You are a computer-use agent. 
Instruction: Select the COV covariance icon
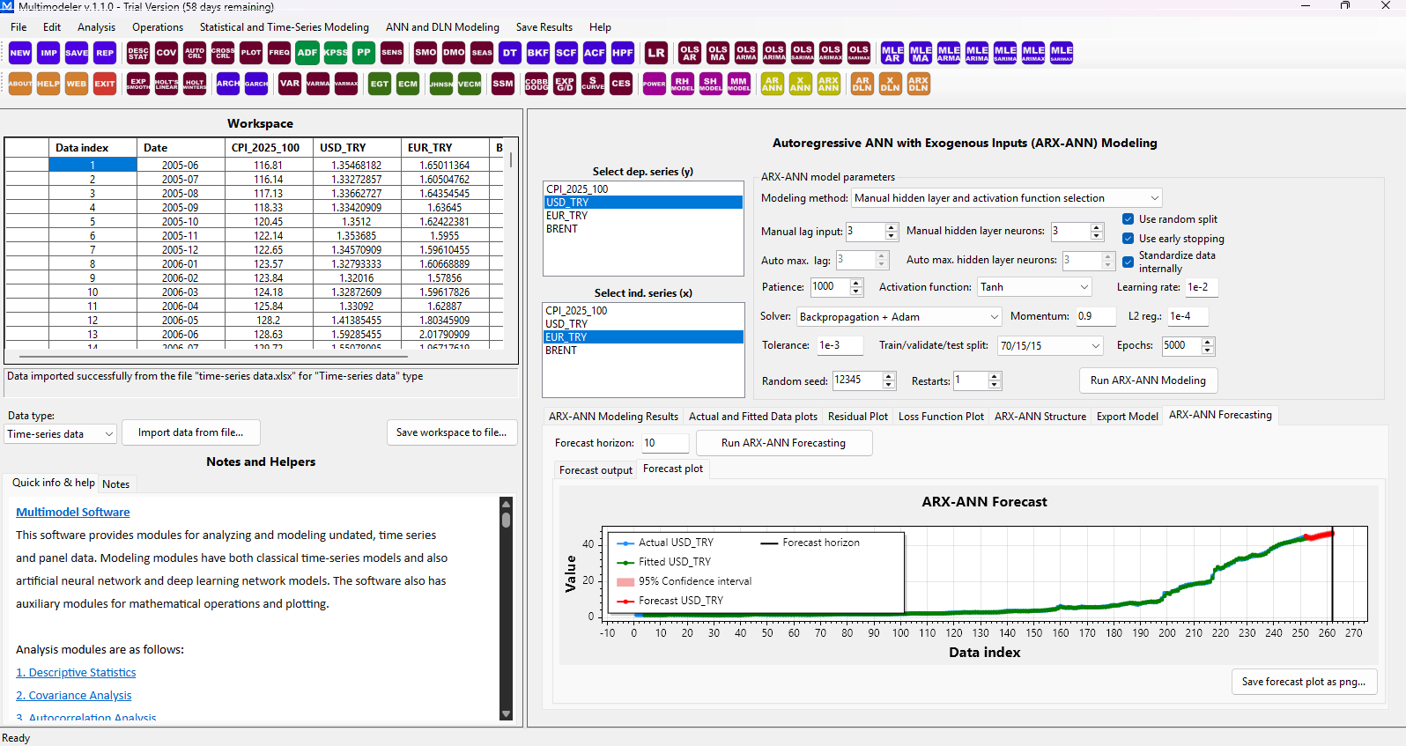coord(166,53)
